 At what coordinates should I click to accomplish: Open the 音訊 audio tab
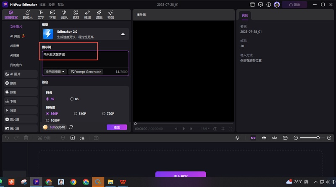(64, 15)
